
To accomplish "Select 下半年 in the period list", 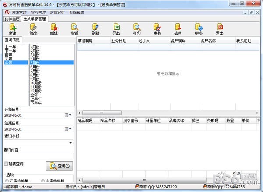I will click(52, 103).
